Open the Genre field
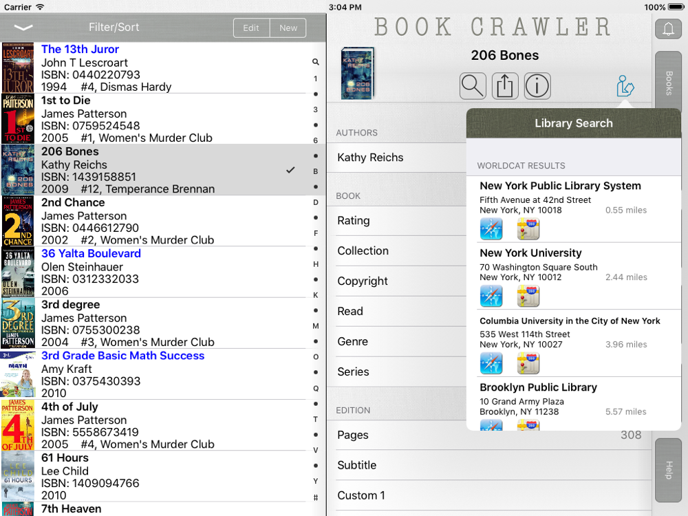 pyautogui.click(x=397, y=342)
